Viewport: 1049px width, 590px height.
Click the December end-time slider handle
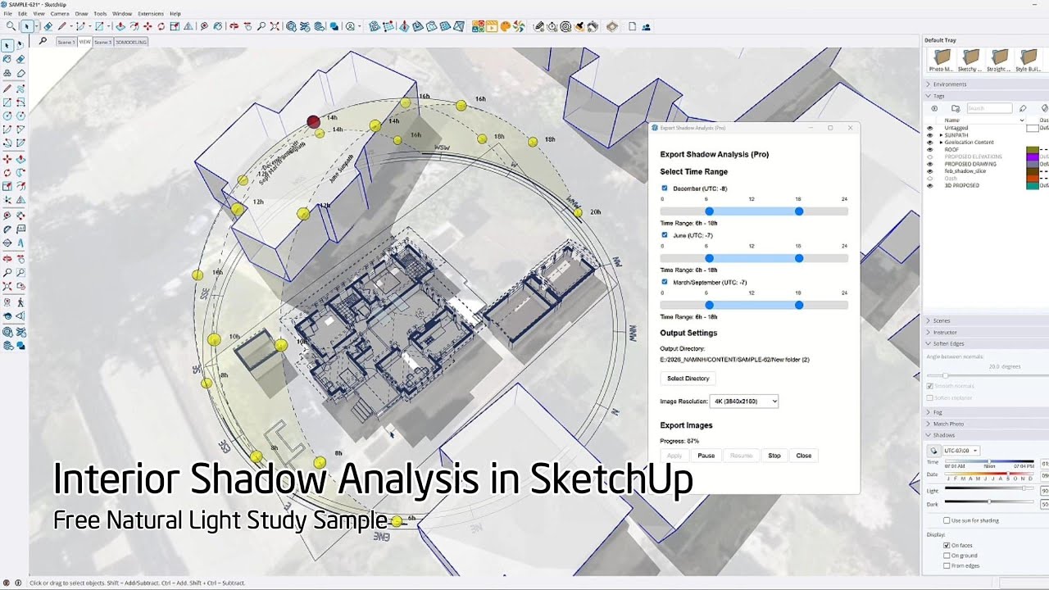(799, 211)
